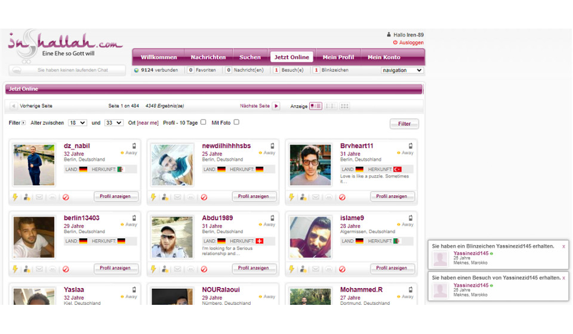Block user newdilhihhhsbs with the red icon
Viewport: 573px width, 334px height.
(204, 197)
